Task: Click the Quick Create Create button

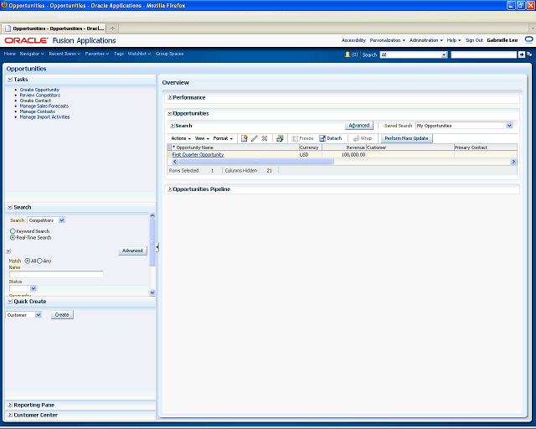Action: point(62,315)
